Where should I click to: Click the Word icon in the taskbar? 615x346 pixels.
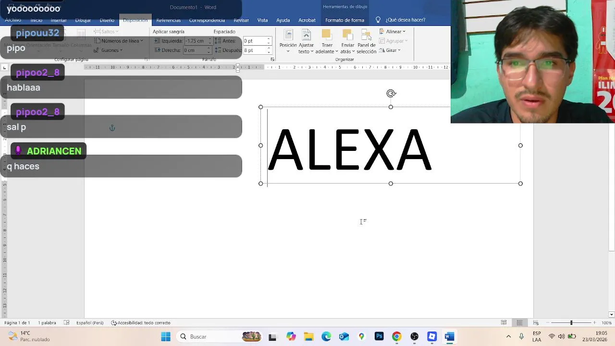click(449, 336)
